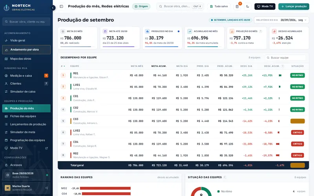Click team row LV01 name
The width and height of the screenshot is (314, 196).
77,85
